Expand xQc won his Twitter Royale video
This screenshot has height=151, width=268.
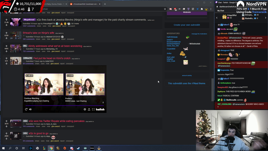click(x=24, y=124)
